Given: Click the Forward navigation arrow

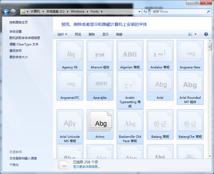Looking at the screenshot, I should (13, 12).
